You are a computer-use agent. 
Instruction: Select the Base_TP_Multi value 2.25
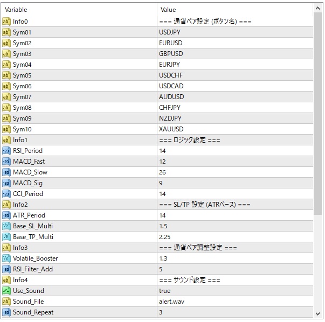point(165,237)
